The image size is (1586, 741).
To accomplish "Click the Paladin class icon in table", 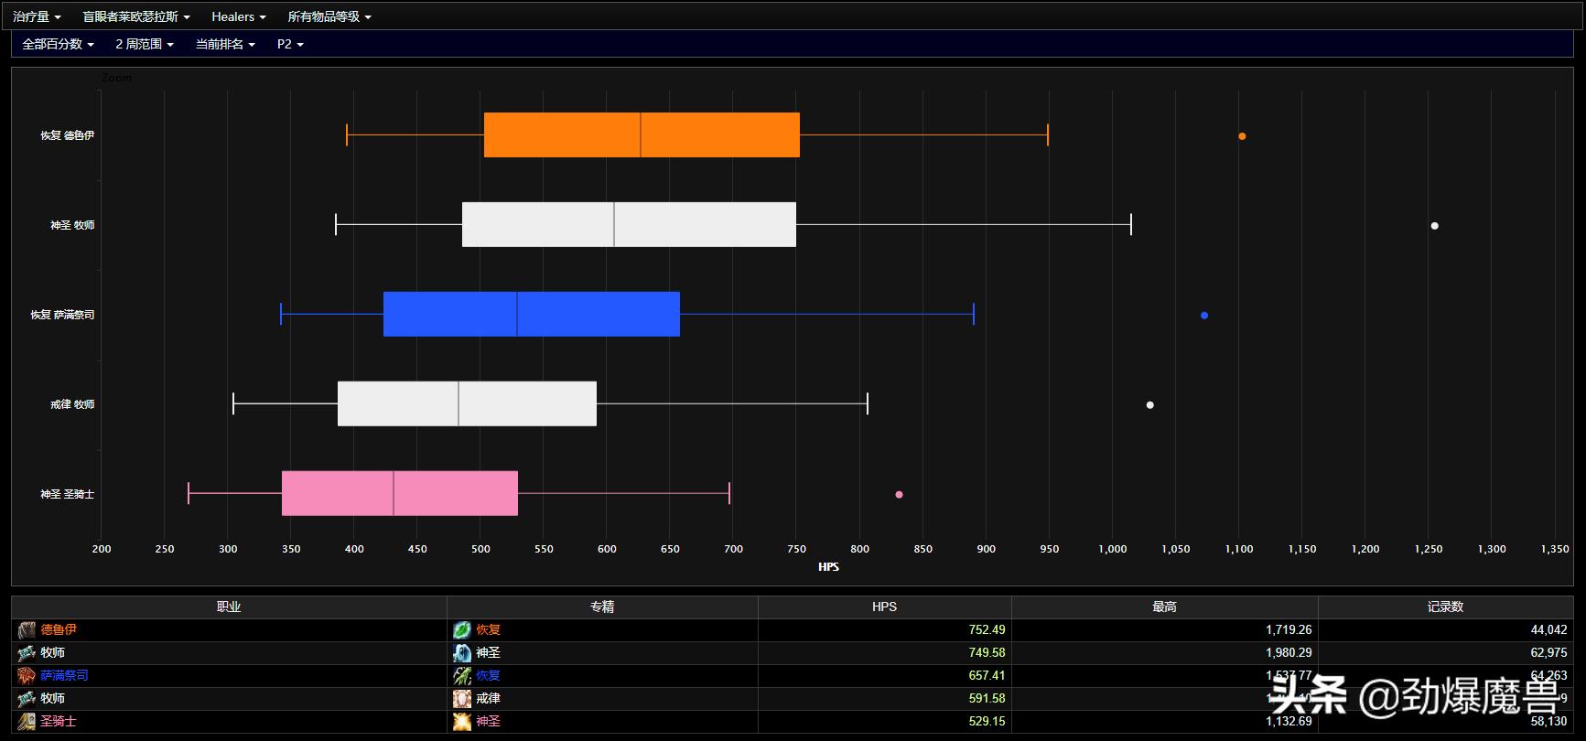I will [x=27, y=722].
